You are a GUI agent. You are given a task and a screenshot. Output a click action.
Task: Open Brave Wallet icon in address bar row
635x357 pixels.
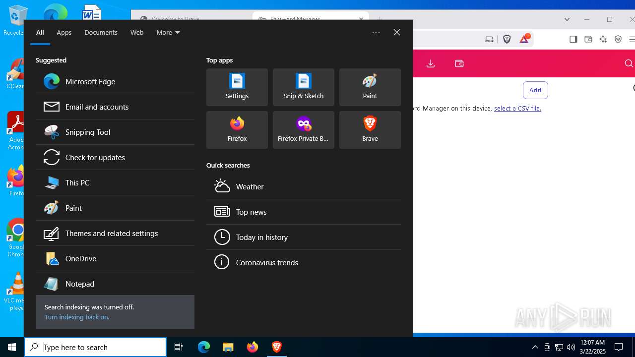[x=588, y=39]
